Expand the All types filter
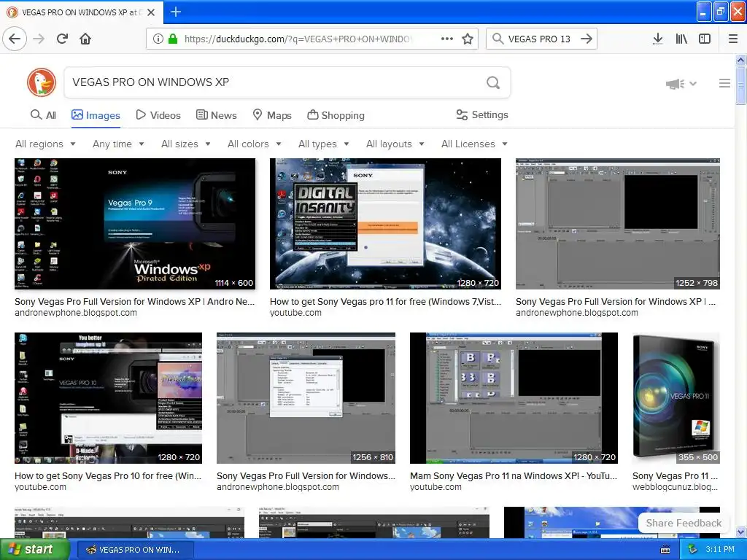 tap(324, 144)
